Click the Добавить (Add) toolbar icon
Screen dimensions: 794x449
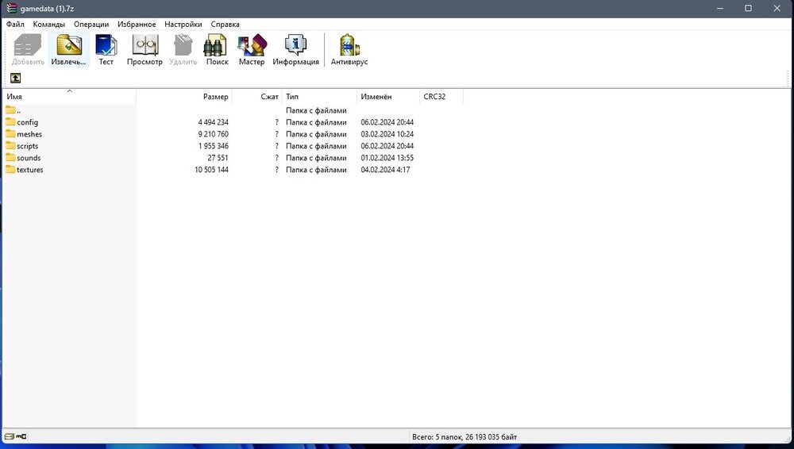tap(28, 50)
